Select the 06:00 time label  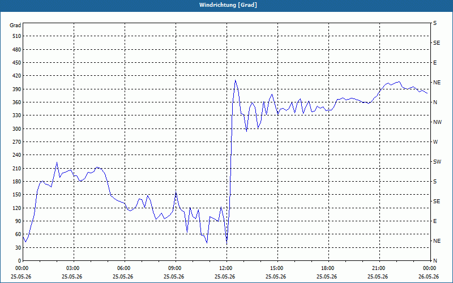125,268
